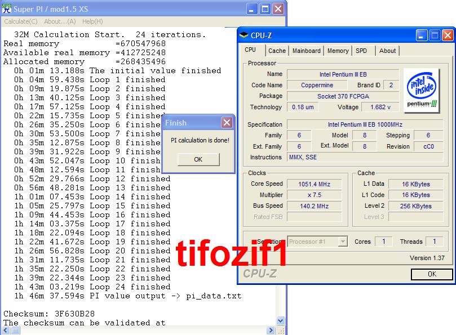Click the vertical scrollbar down arrow in Super PI

(x=280, y=321)
